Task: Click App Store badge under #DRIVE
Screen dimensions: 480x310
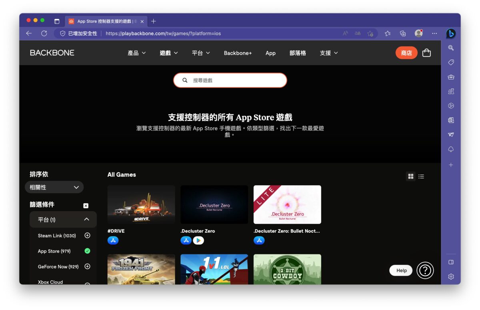Action: (113, 240)
